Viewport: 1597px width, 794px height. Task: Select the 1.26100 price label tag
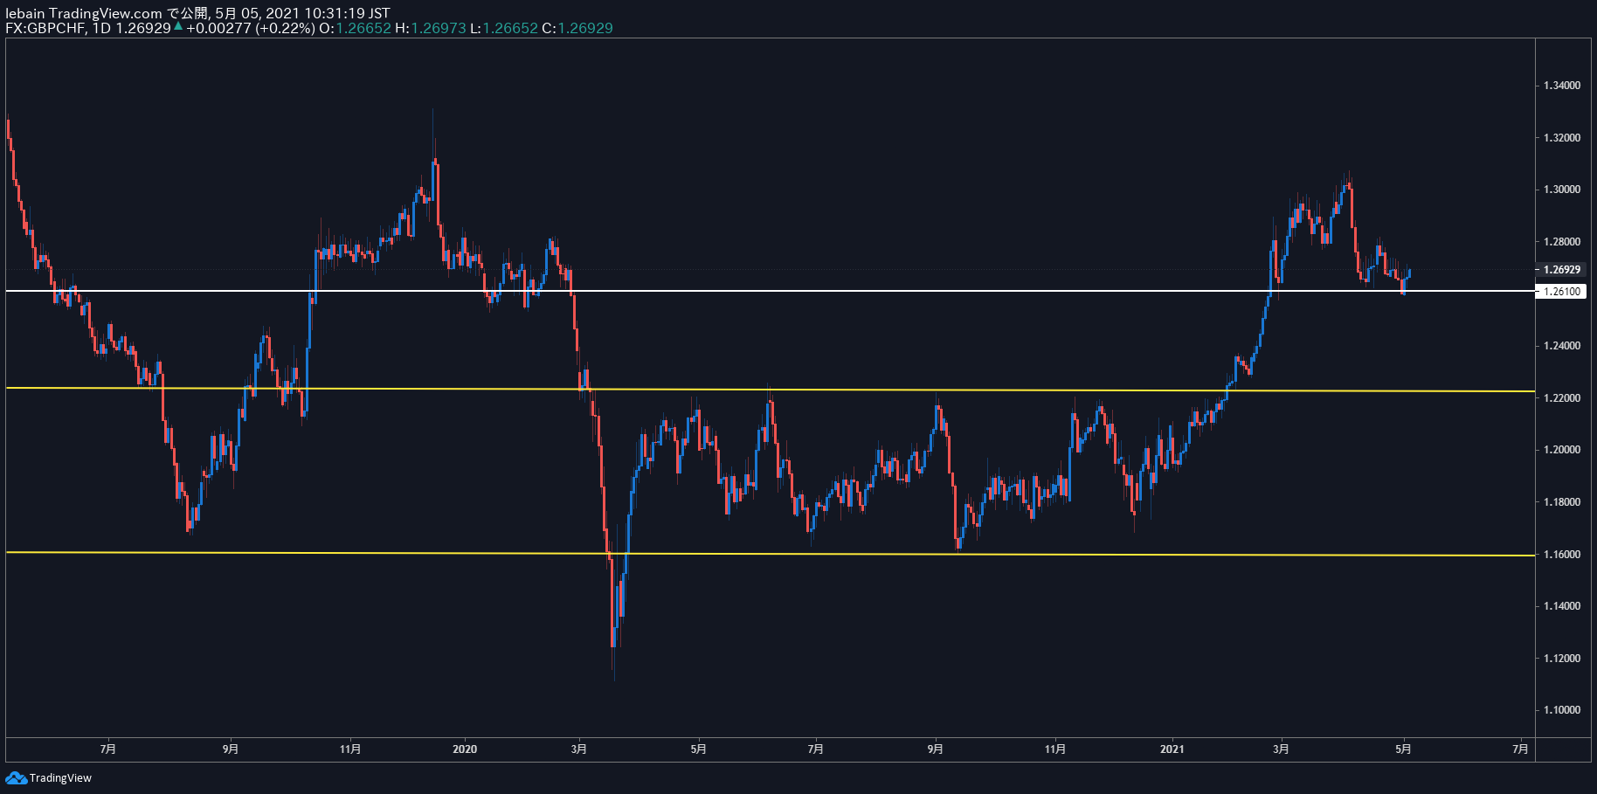tap(1561, 292)
